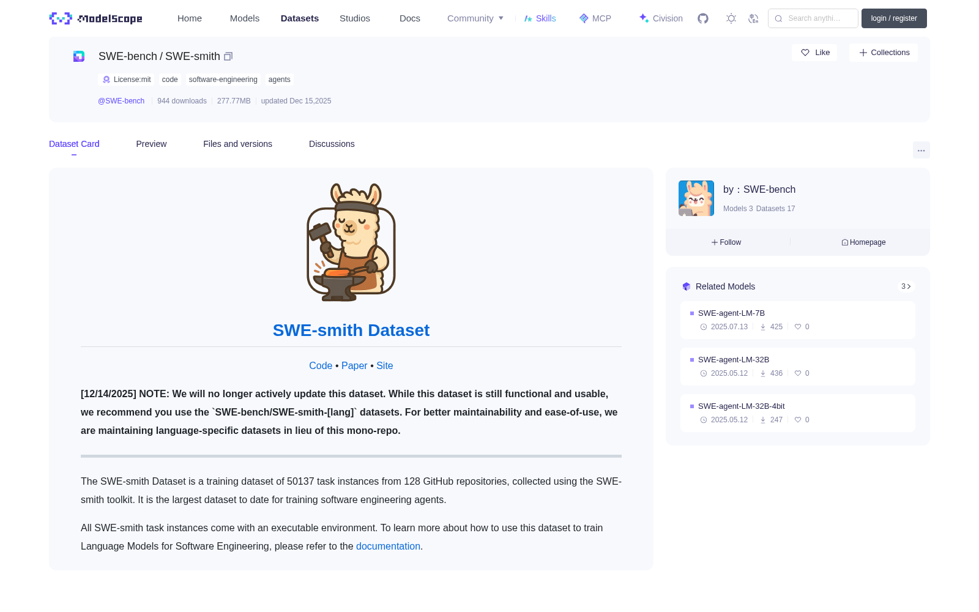Click the clock icon for SWE-agent-LM-32B
979x612 pixels.
point(704,373)
